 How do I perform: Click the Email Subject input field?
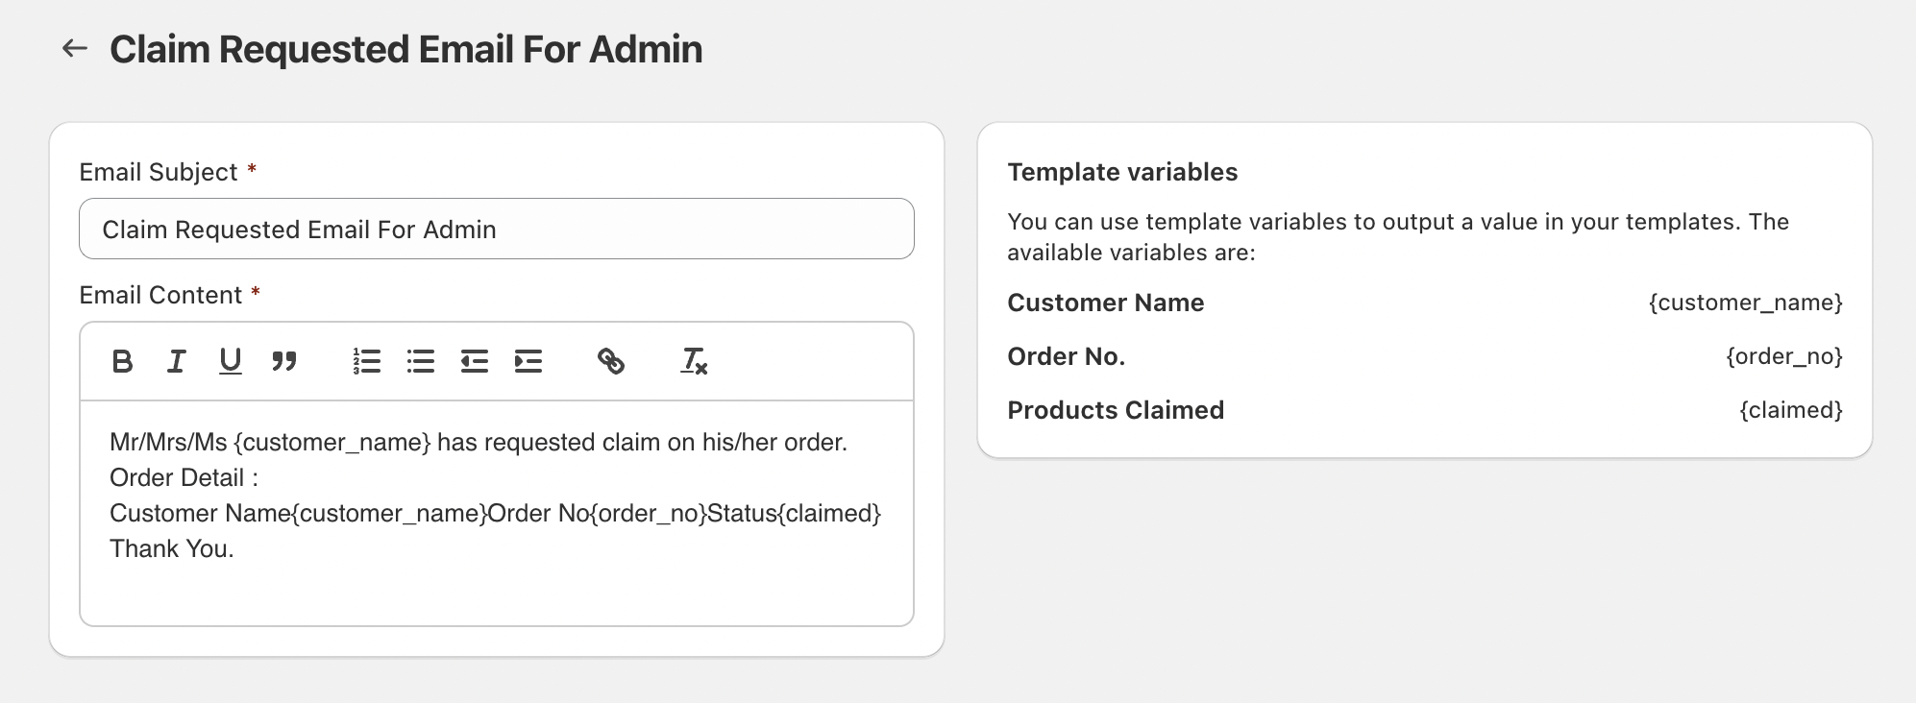(x=496, y=229)
